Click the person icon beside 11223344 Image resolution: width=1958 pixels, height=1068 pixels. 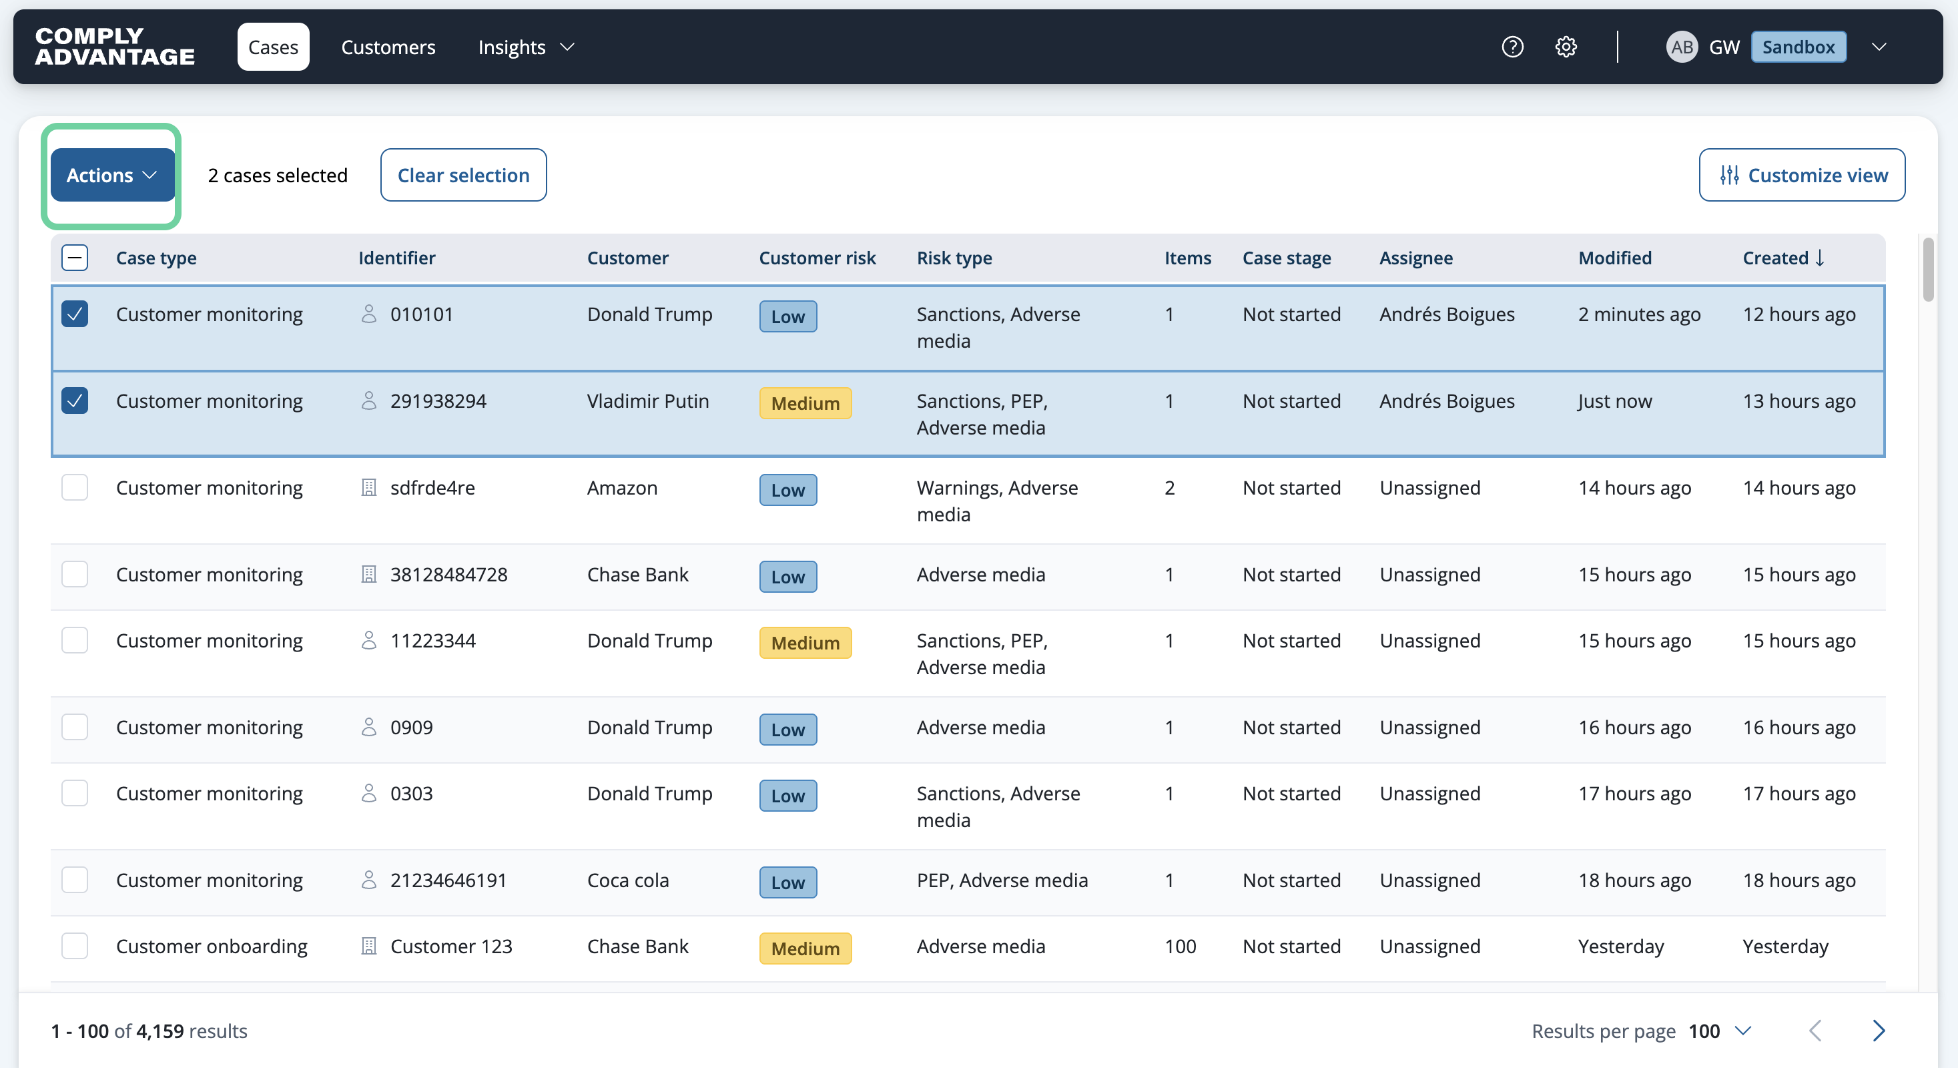(368, 640)
